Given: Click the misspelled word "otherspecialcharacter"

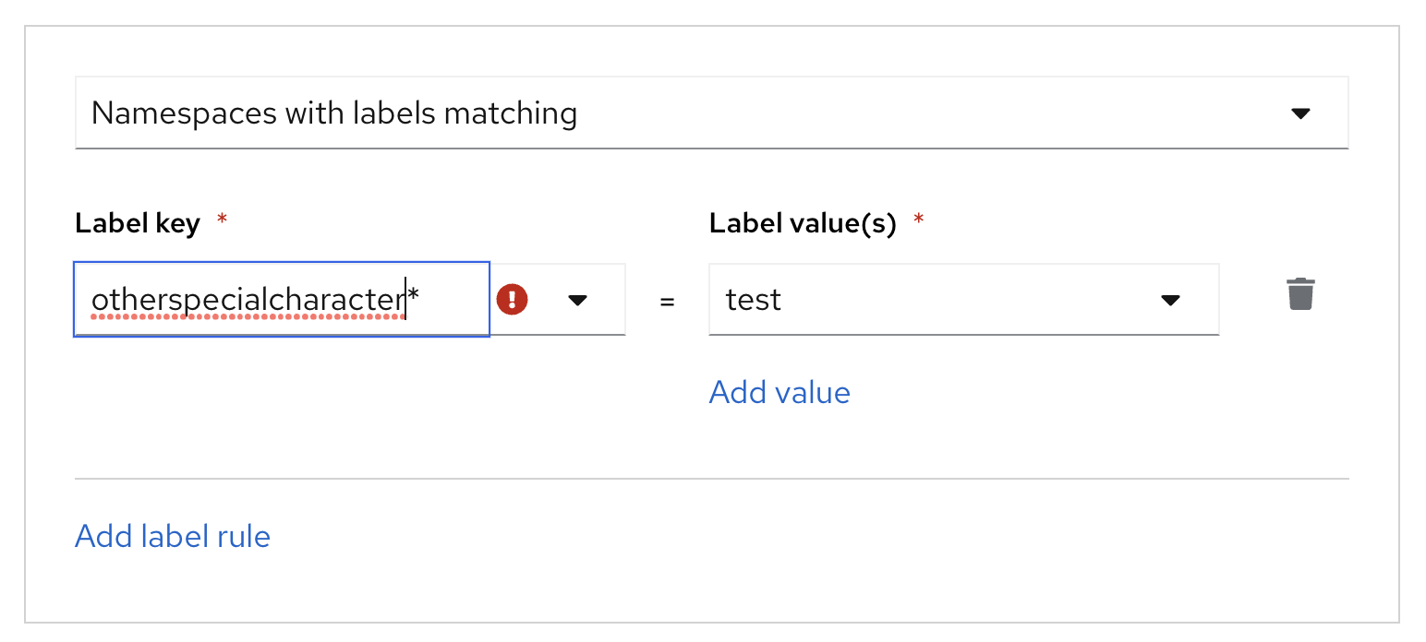Looking at the screenshot, I should pyautogui.click(x=248, y=300).
